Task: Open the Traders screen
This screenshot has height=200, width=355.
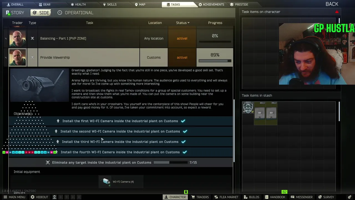Action: [200, 197]
